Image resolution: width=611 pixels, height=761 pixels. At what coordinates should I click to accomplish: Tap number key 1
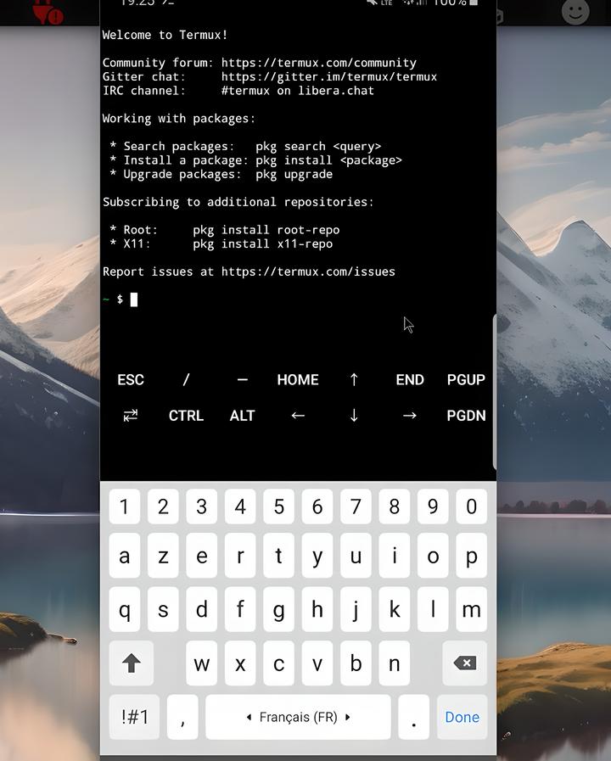(124, 506)
